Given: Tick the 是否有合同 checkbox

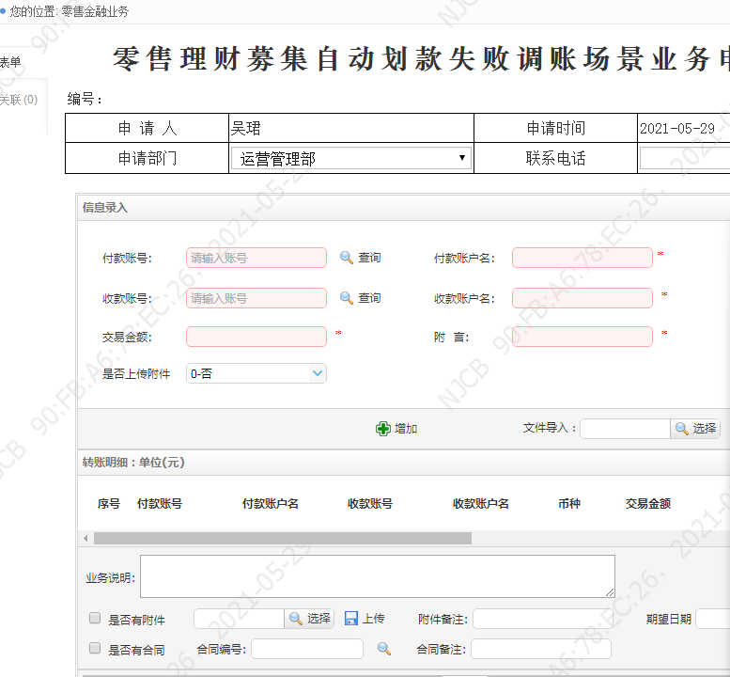Looking at the screenshot, I should tap(95, 648).
